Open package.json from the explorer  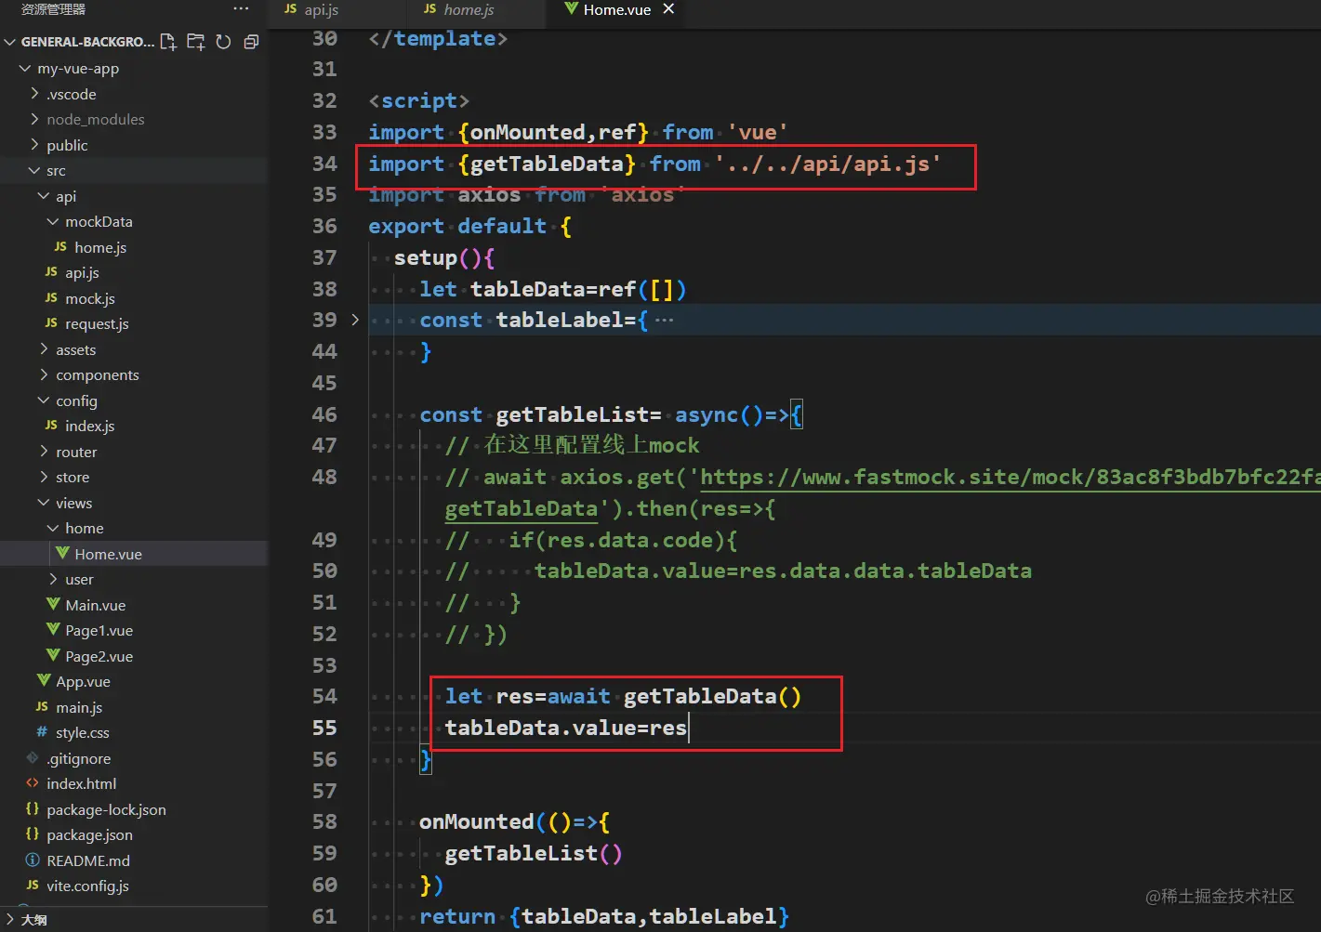(89, 834)
